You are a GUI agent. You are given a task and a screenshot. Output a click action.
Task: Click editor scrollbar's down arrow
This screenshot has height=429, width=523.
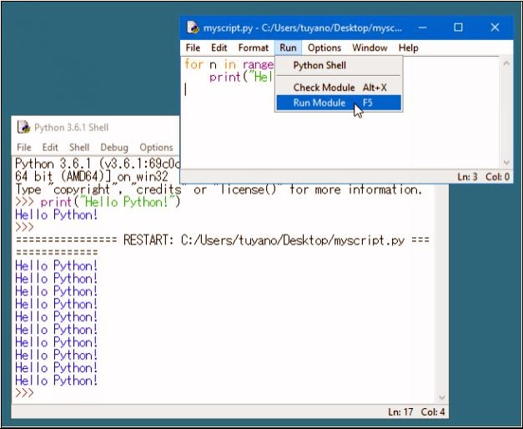(x=505, y=163)
